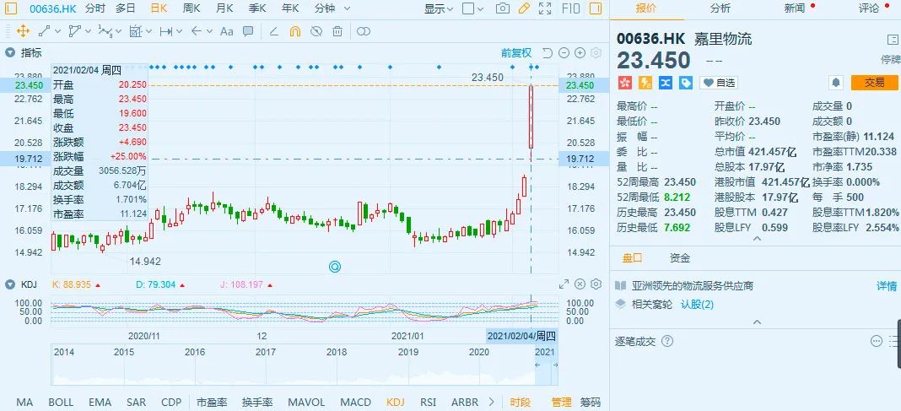This screenshot has width=901, height=411.
Task: Expand range measure tool options arrow
Action: (x=180, y=31)
